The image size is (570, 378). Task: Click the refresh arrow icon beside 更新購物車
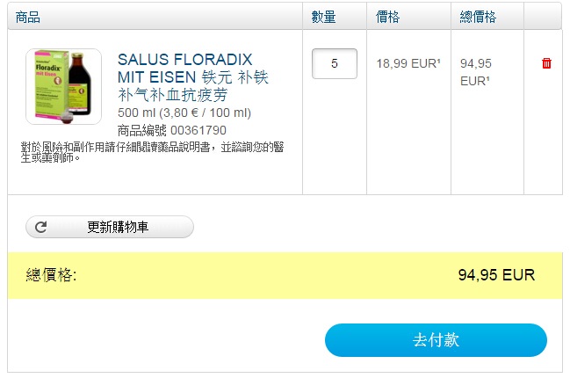(40, 228)
